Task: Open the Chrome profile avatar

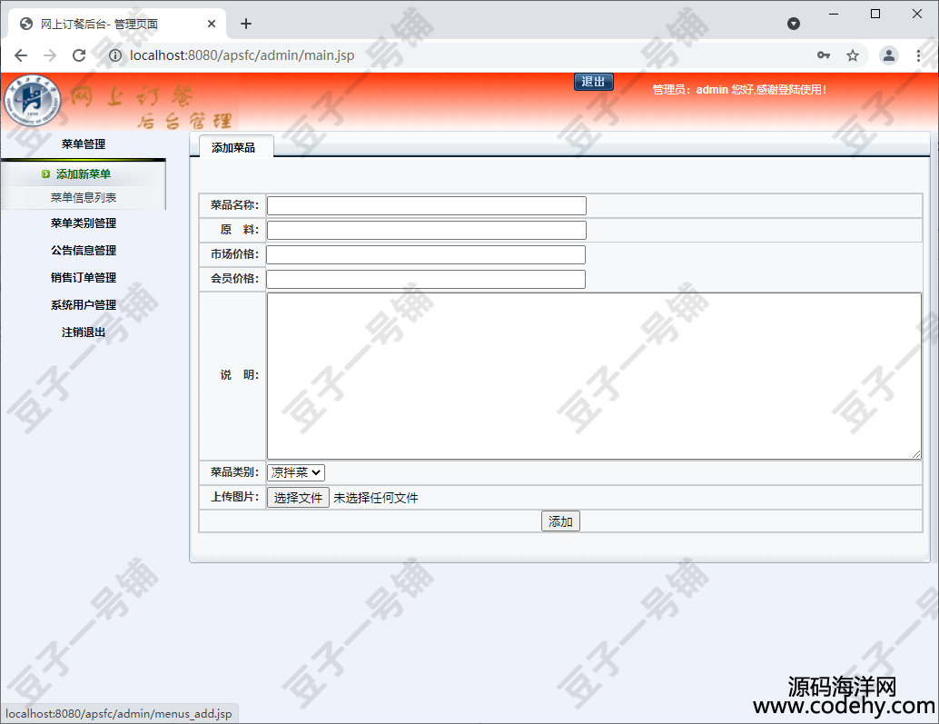Action: pyautogui.click(x=889, y=55)
